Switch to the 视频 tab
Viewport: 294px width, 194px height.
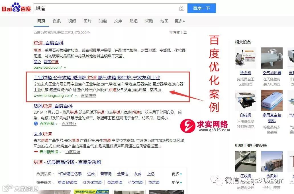[72, 21]
